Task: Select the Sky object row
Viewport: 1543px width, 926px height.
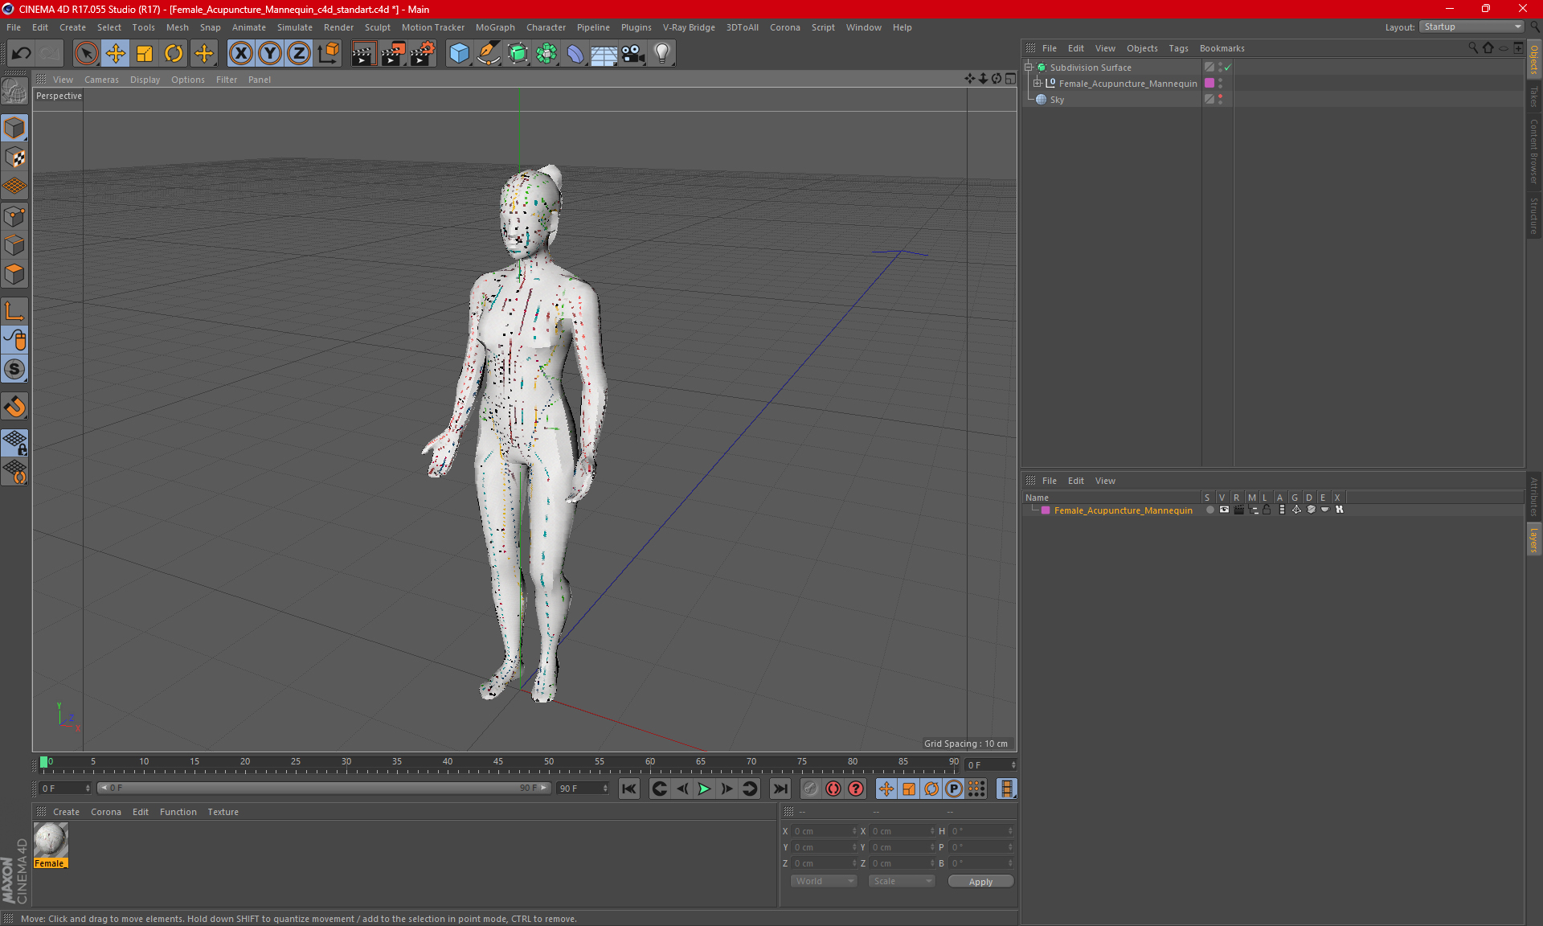Action: (x=1111, y=100)
